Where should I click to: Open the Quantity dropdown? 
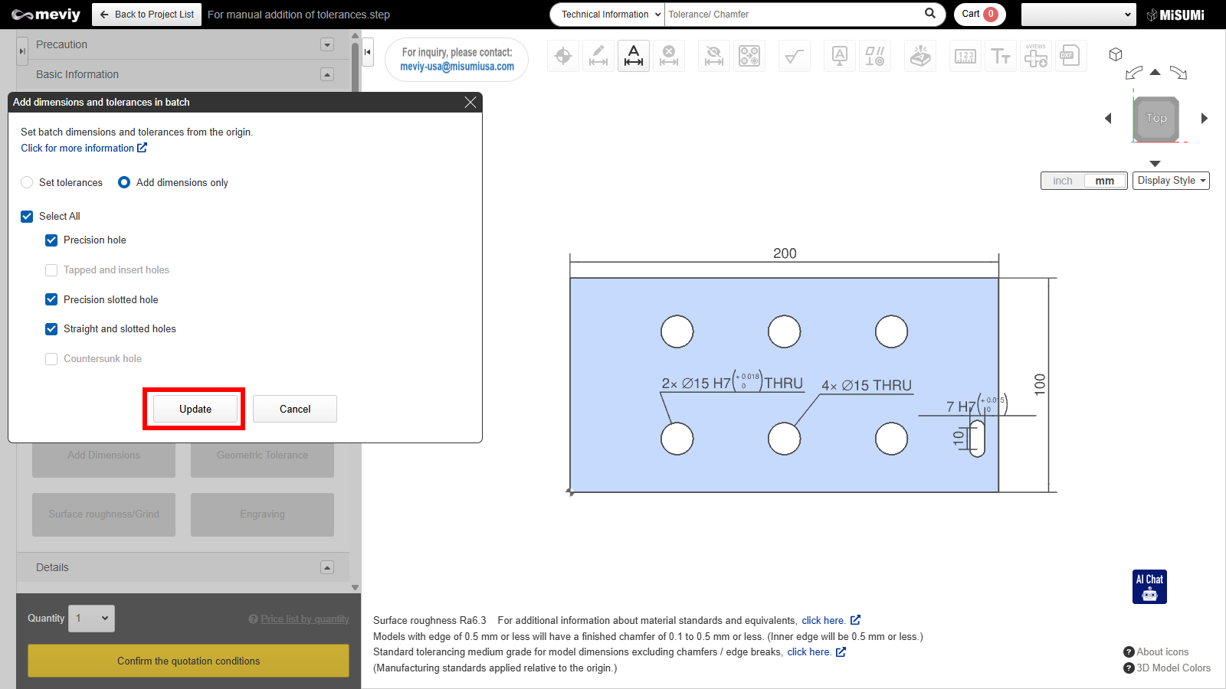point(91,619)
